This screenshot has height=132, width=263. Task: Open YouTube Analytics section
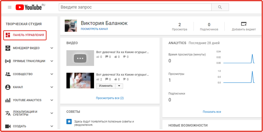[x=27, y=100]
